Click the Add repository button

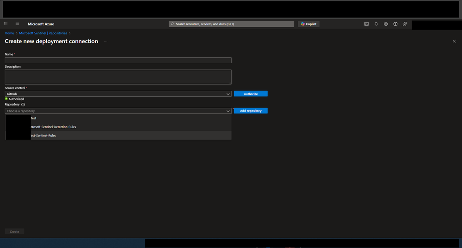(251, 111)
